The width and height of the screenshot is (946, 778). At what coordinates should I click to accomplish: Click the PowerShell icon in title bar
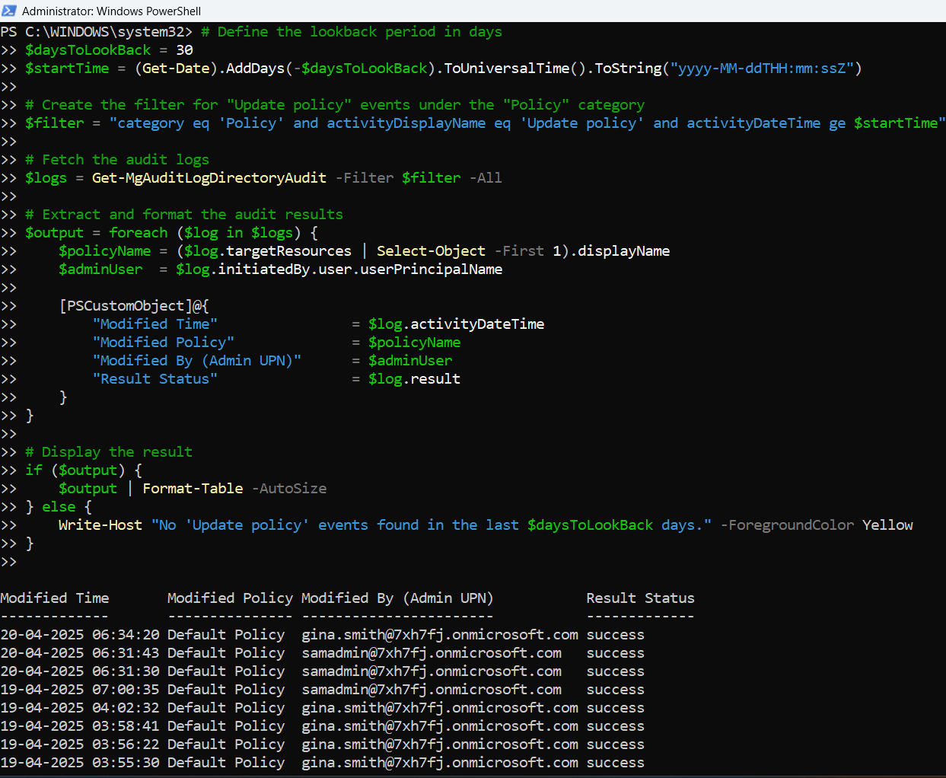[x=9, y=11]
